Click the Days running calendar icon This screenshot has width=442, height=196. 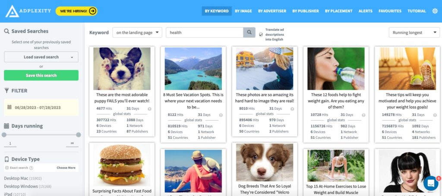[x=6, y=126]
